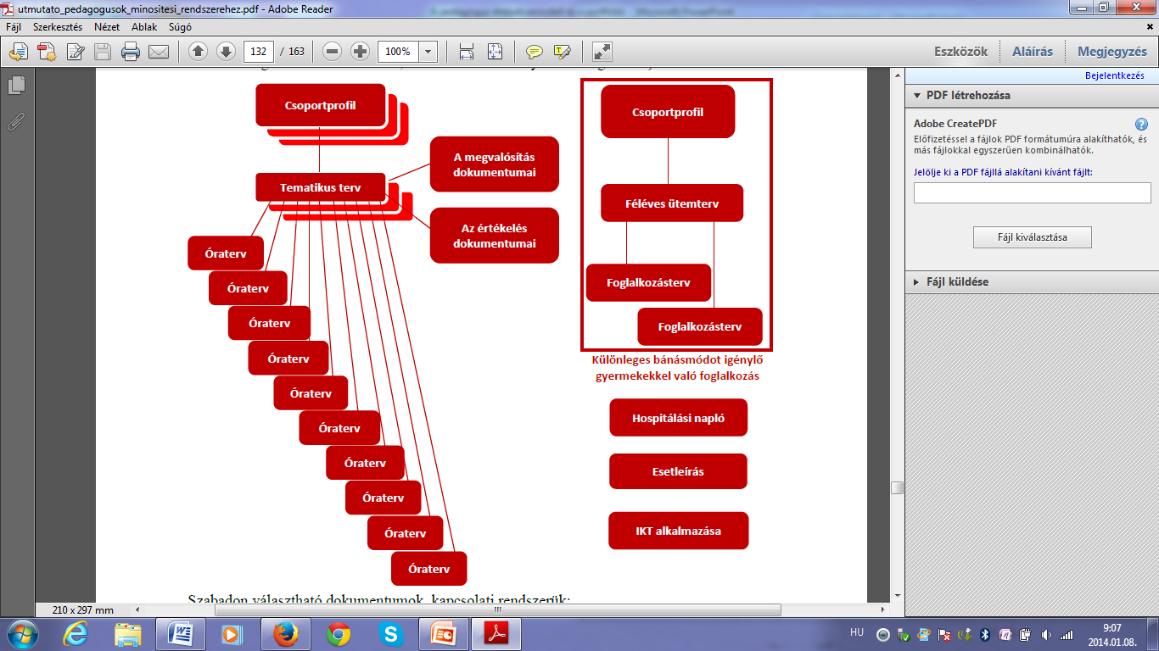
Task: Print the document using the printer icon
Action: pyautogui.click(x=130, y=52)
